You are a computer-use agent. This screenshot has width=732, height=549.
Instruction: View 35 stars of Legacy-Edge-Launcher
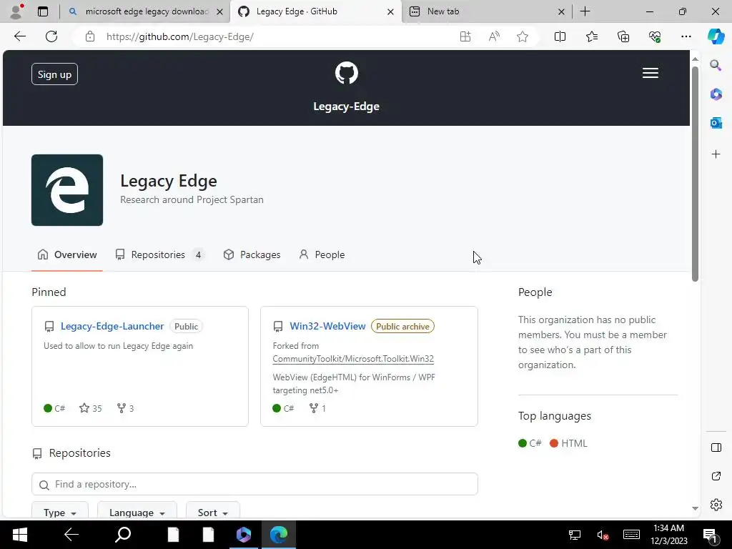click(91, 408)
